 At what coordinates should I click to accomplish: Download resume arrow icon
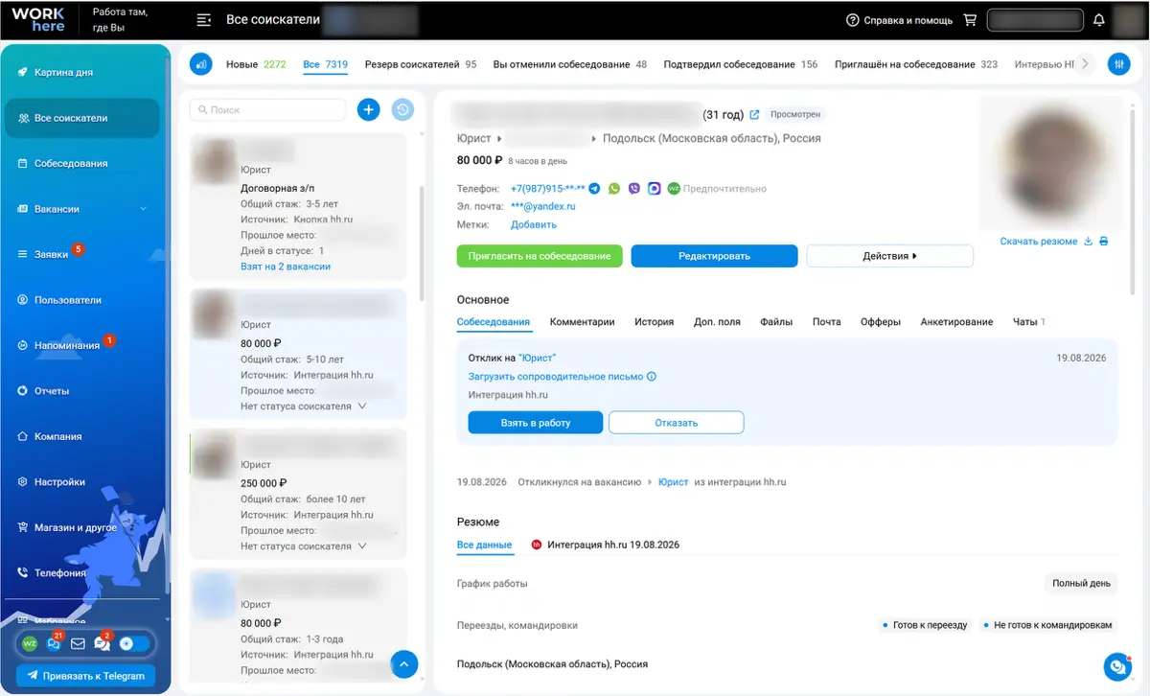(1088, 242)
